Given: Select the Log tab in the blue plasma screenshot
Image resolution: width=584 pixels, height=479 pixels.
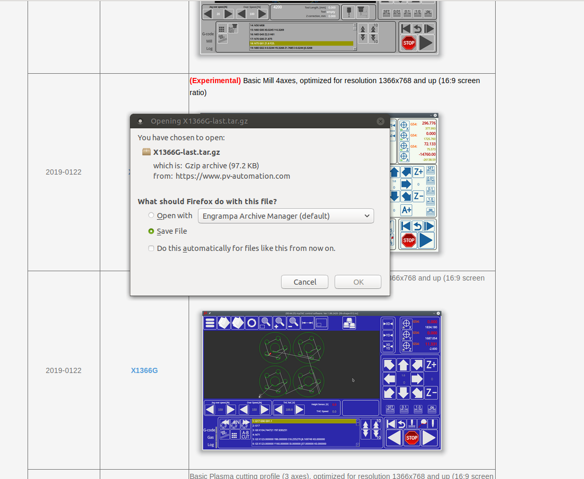Looking at the screenshot, I should click(210, 445).
